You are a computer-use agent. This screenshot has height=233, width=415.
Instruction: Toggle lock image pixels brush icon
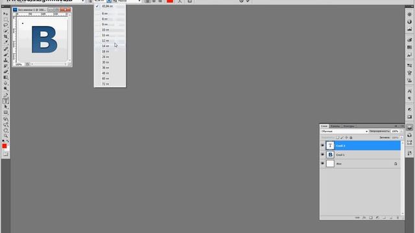[342, 138]
